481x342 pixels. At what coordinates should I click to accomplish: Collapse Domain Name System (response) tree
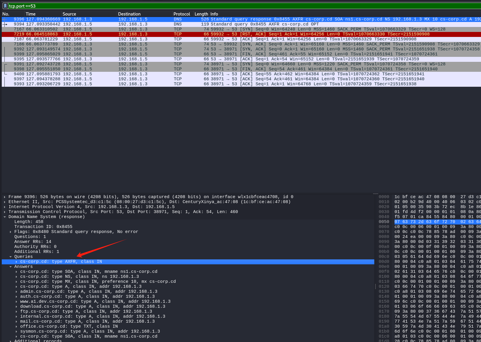click(5, 217)
